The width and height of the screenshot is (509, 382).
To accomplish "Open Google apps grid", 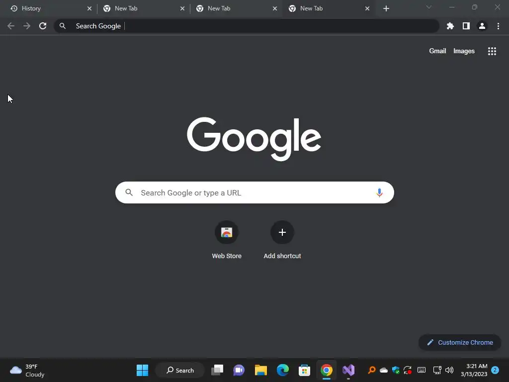I will click(x=492, y=51).
